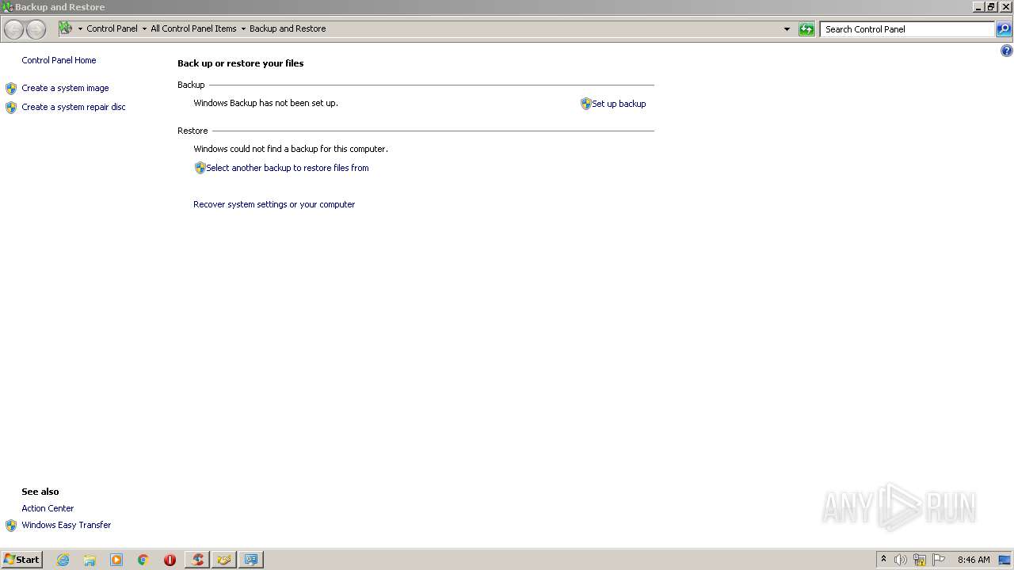Switch to CCleaner taskbar button
The height and width of the screenshot is (570, 1014).
[x=197, y=560]
